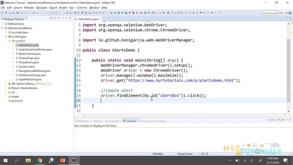Select Locators.java file
Image resolution: width=293 pixels, height=165 pixels.
(x=27, y=66)
